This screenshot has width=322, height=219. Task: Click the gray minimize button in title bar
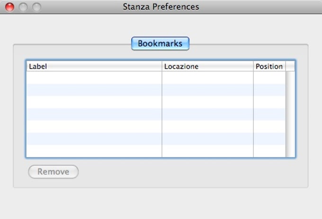[23, 7]
